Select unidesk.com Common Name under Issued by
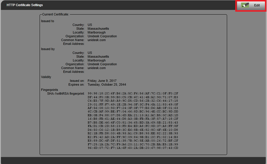 [96, 68]
